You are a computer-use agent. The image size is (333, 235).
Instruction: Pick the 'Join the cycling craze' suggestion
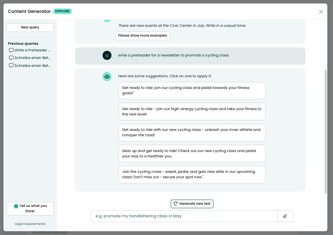(x=192, y=174)
